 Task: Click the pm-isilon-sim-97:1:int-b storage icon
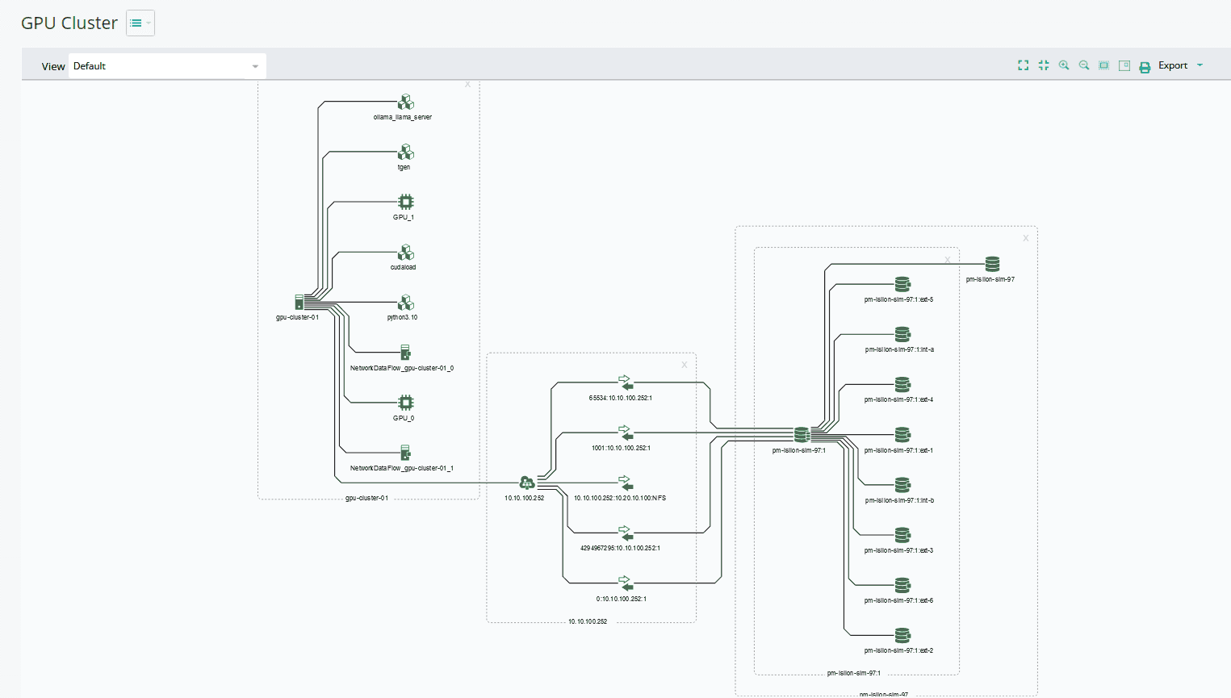902,485
